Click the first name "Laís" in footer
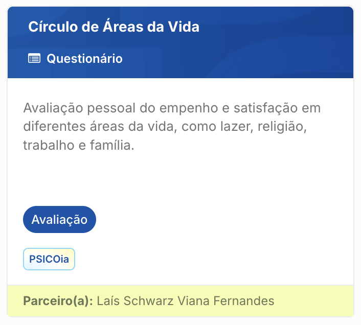The width and height of the screenshot is (361, 325). (x=107, y=300)
